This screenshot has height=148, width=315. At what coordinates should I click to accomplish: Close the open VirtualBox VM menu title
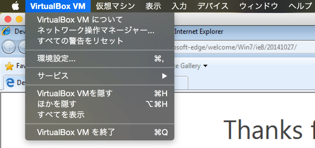tap(58, 6)
